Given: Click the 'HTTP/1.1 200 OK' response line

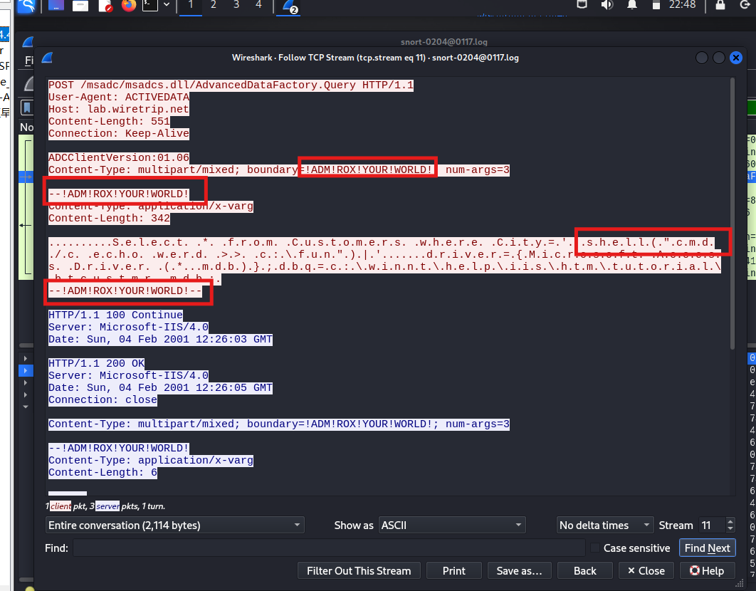Looking at the screenshot, I should click(96, 363).
